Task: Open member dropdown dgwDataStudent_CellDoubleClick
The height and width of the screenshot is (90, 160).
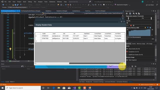Action: pos(103,13)
